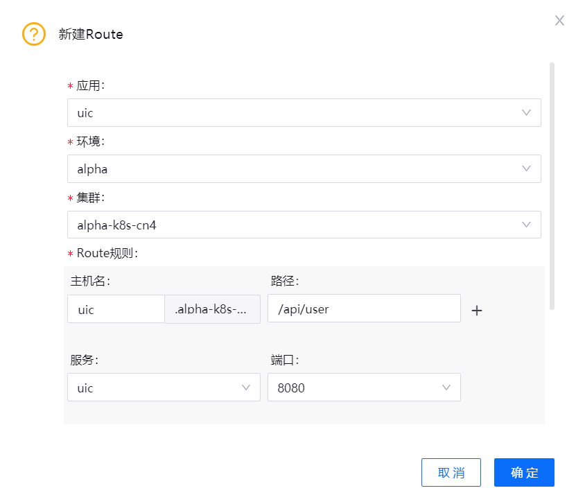This screenshot has height=504, width=576.
Task: Open the 应用 dropdown showing uic
Action: pos(291,112)
